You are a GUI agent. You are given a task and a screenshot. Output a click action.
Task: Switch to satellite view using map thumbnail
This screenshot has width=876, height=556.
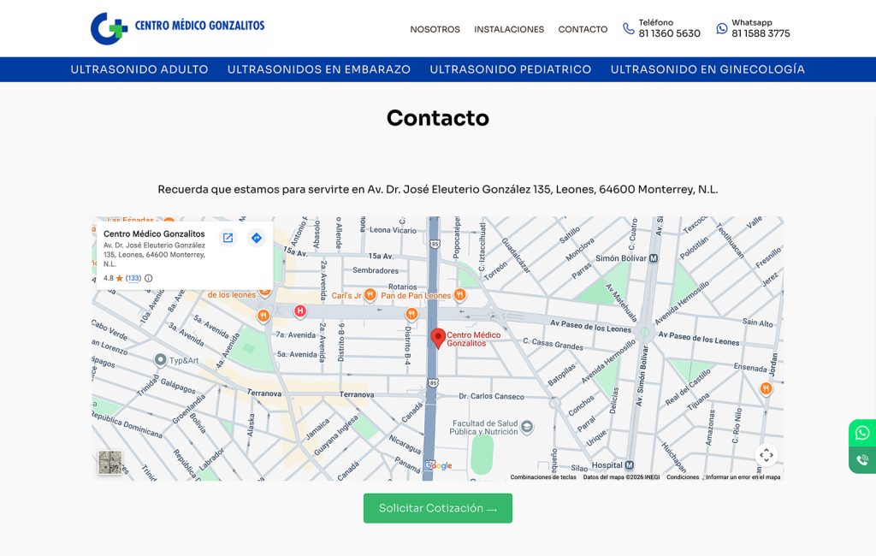coord(109,463)
